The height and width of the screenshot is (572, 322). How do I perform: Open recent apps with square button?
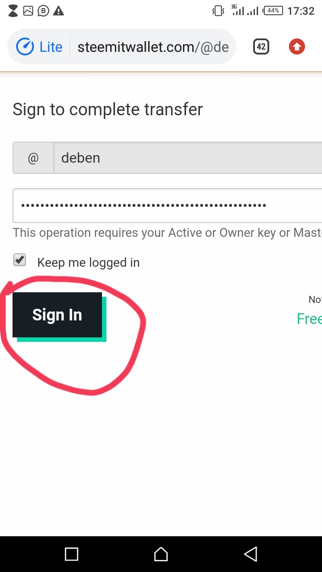(72, 554)
